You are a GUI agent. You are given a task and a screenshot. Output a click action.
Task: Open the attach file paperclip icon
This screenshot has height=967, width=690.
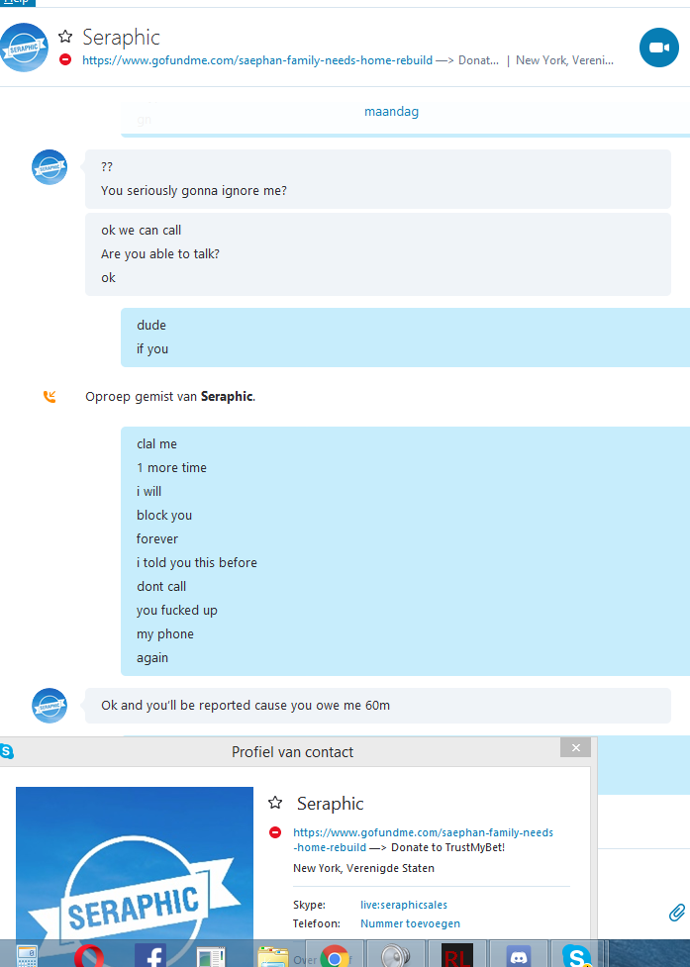(676, 913)
